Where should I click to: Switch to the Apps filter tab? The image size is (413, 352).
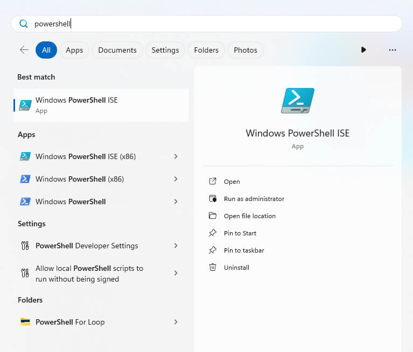coord(74,50)
